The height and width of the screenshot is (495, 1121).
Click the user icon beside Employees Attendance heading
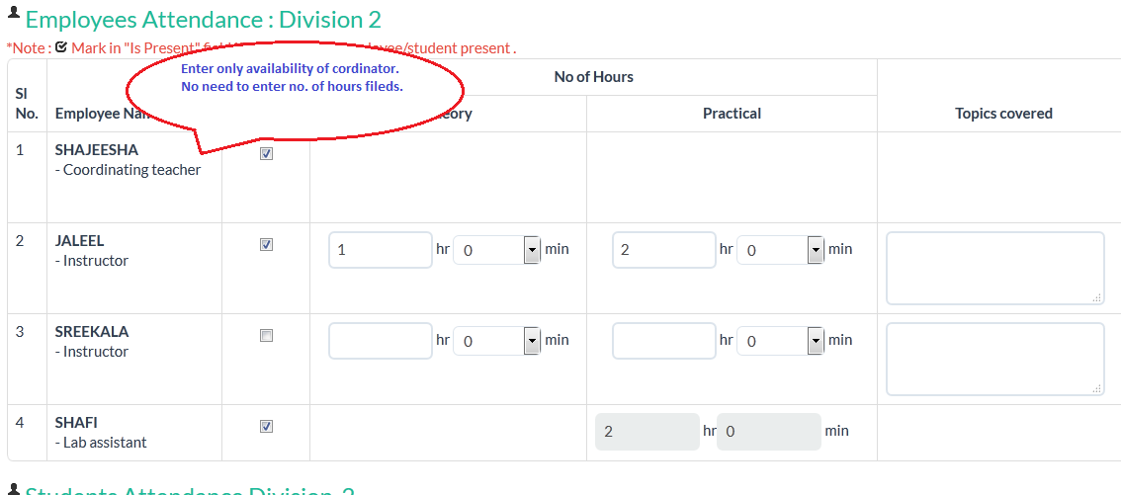(x=13, y=16)
